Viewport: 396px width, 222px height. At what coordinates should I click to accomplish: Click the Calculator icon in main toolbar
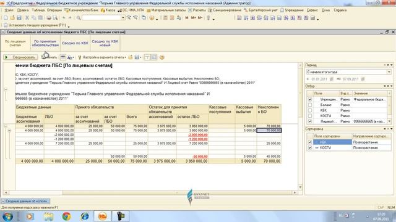[x=165, y=18]
